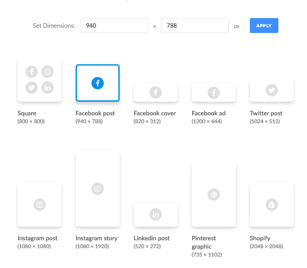Click the '(1200 × 444)' size text
Viewport: 307px width, 268px height.
click(x=207, y=121)
